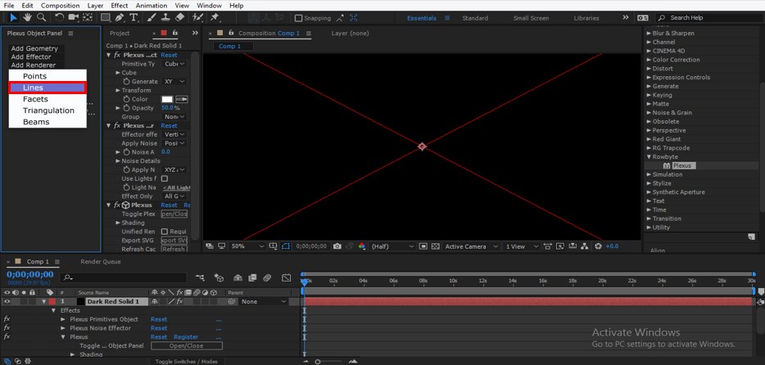
Task: Select the Zoom magnifier tool
Action: pyautogui.click(x=42, y=17)
